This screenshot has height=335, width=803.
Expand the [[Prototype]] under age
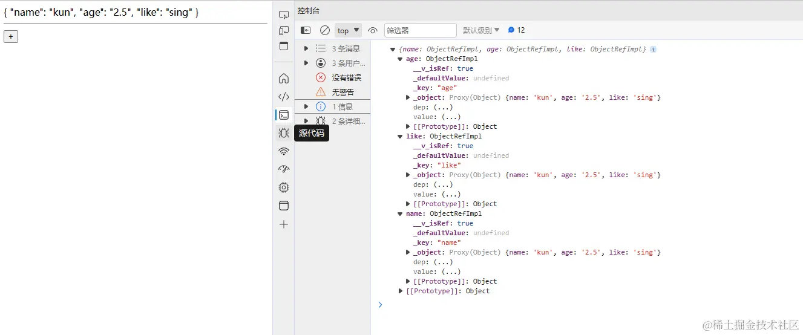point(408,126)
